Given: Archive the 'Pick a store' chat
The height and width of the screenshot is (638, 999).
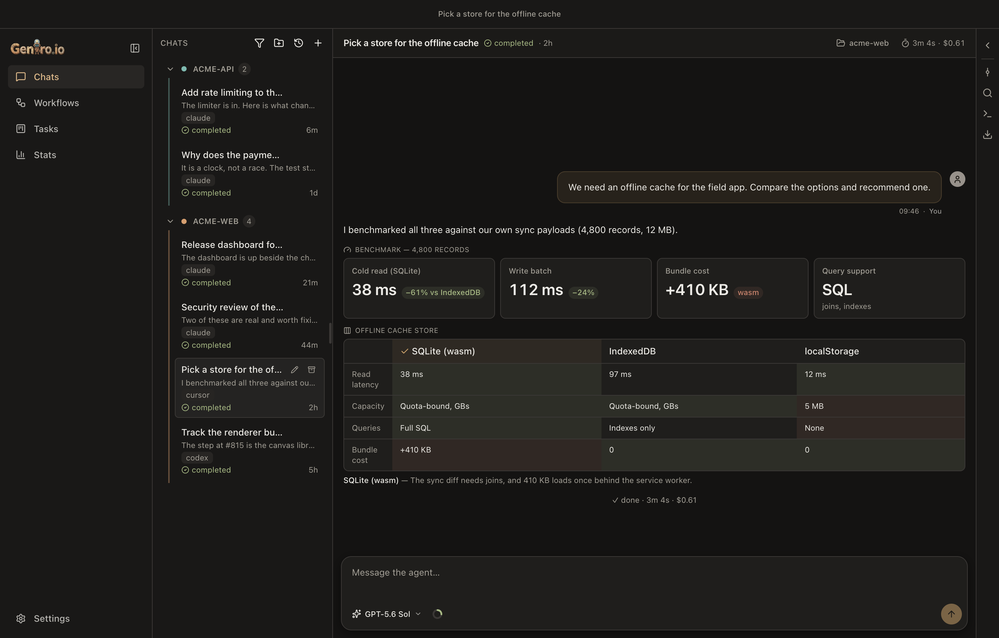Looking at the screenshot, I should coord(311,370).
